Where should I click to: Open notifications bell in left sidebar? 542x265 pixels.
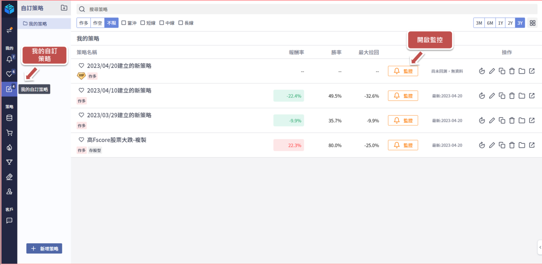click(x=9, y=59)
